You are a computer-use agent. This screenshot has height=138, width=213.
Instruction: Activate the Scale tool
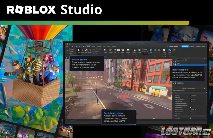86,51
